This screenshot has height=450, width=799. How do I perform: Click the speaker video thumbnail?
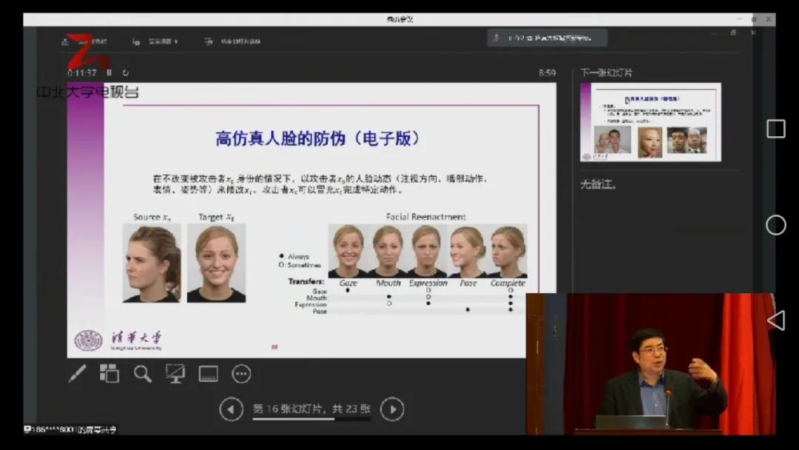pos(650,363)
